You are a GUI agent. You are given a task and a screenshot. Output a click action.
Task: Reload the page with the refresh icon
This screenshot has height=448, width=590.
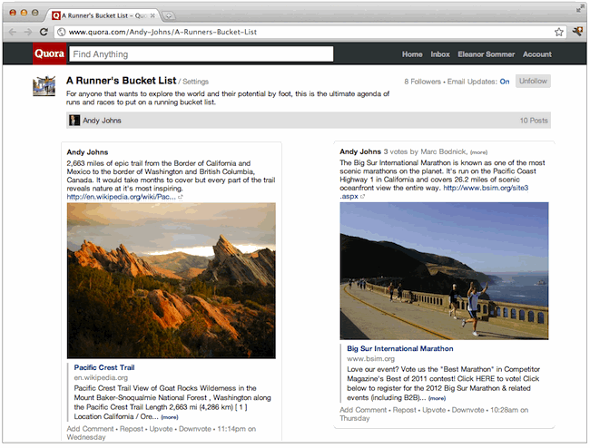click(44, 32)
